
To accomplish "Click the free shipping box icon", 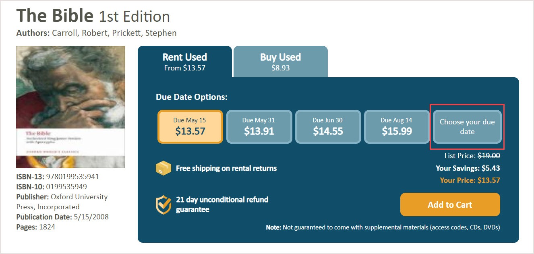I will pyautogui.click(x=163, y=168).
